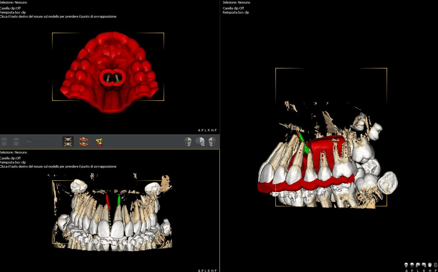Image resolution: width=438 pixels, height=272 pixels.
Task: Click the posterior view skull icon above 'P'
Action: click(x=412, y=265)
